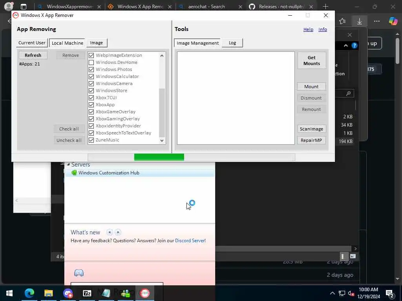The height and width of the screenshot is (301, 402).
Task: Click the Check all button
Action: point(69,129)
